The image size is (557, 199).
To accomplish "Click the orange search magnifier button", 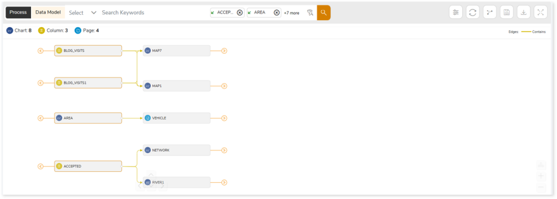I will coord(324,13).
